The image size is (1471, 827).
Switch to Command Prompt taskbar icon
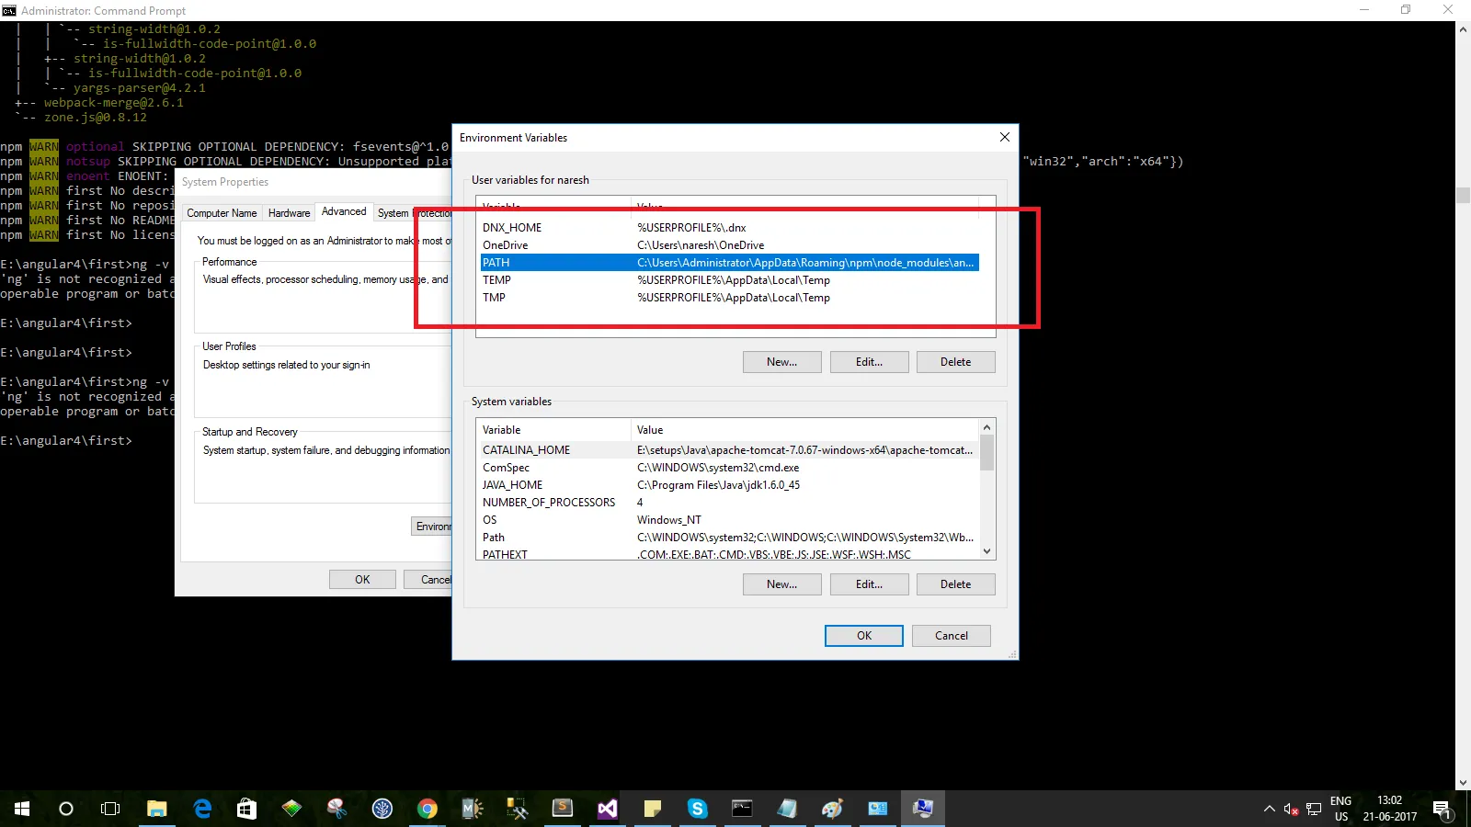(x=742, y=809)
